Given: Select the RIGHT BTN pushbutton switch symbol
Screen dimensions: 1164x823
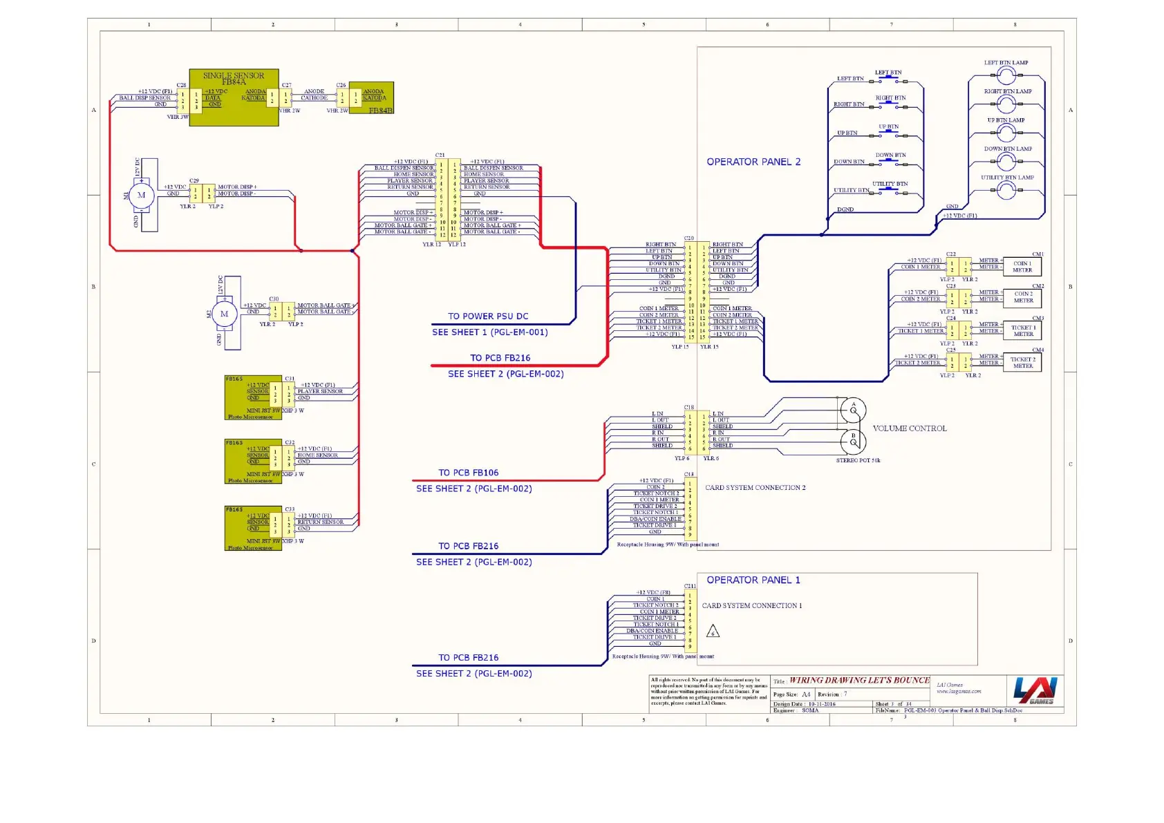Looking at the screenshot, I should point(888,105).
